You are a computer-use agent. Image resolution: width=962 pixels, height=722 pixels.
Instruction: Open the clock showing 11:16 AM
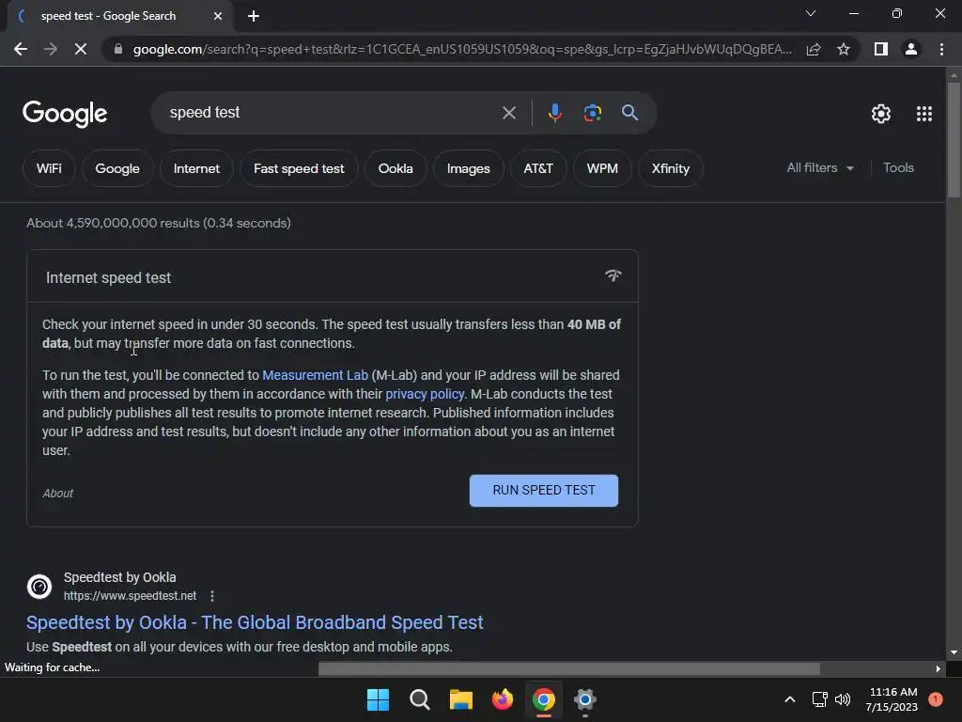pos(892,699)
